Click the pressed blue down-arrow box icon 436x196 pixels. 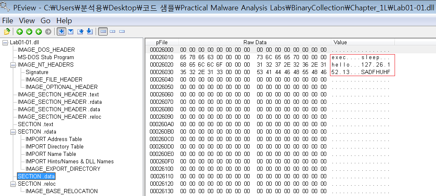[x=61, y=32]
